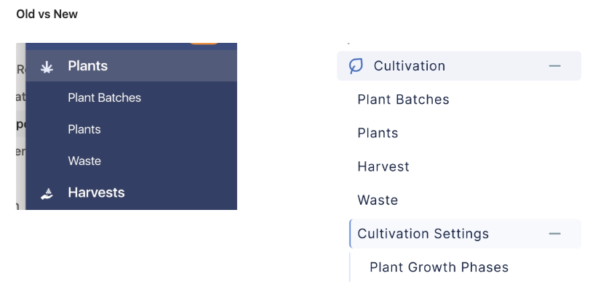Open Plant Growth Phases item
This screenshot has width=606, height=308.
pos(439,267)
